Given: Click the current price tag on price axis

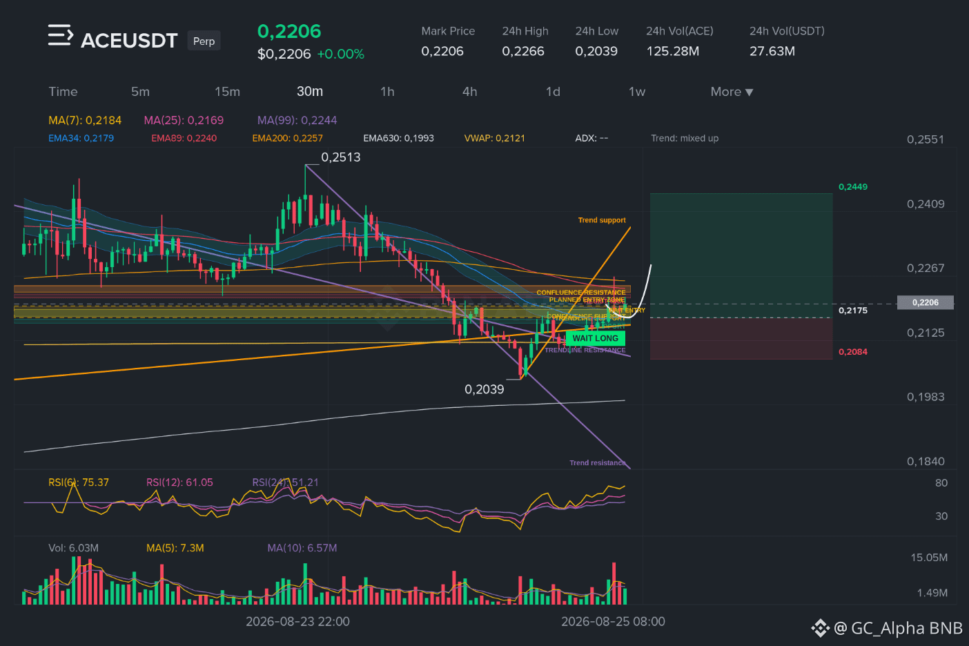Looking at the screenshot, I should pyautogui.click(x=925, y=302).
